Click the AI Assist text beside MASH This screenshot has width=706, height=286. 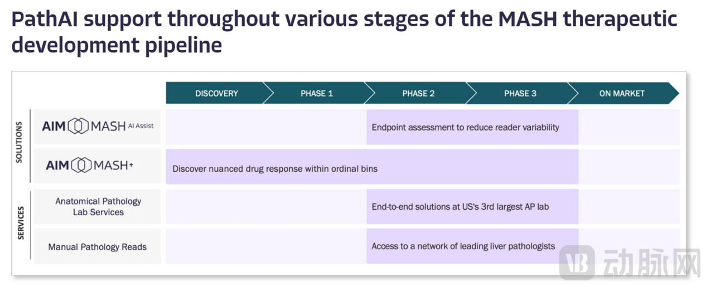tap(141, 126)
